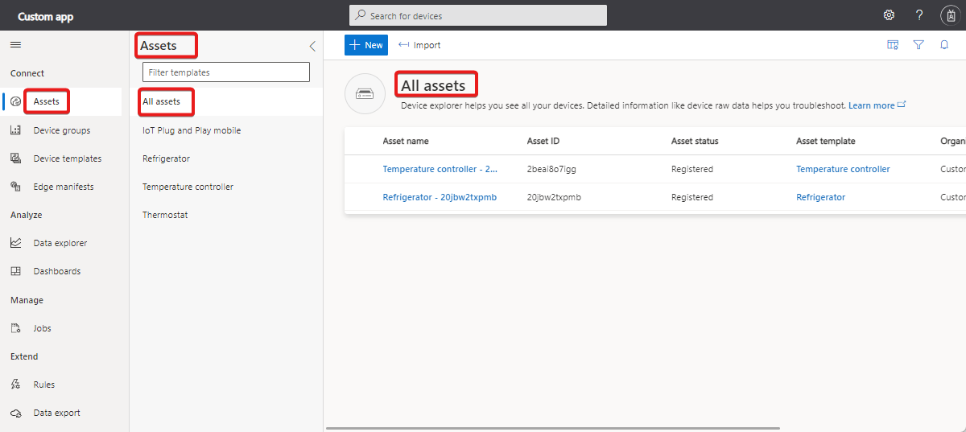Click the New asset button
This screenshot has width=966, height=432.
[x=365, y=45]
